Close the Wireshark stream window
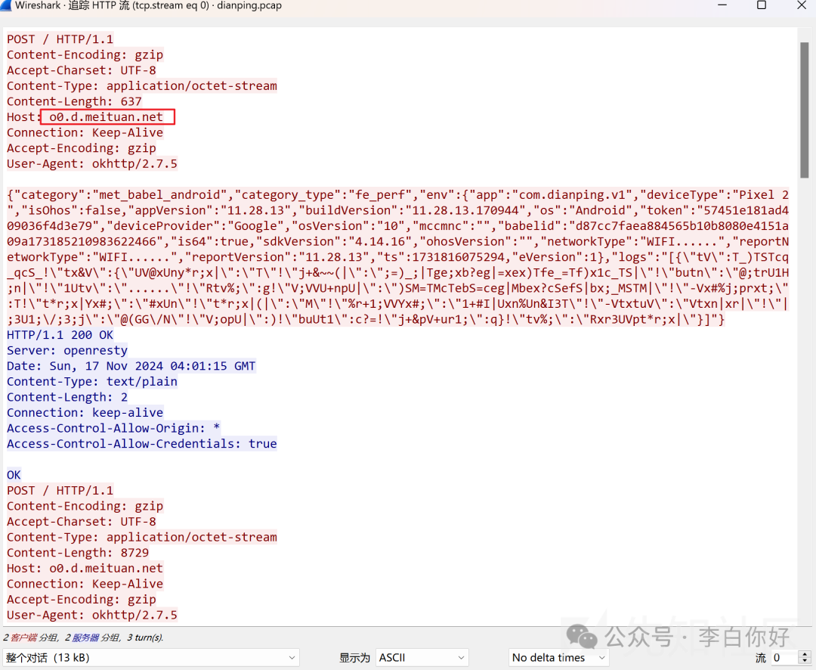Viewport: 816px width, 670px height. click(802, 5)
